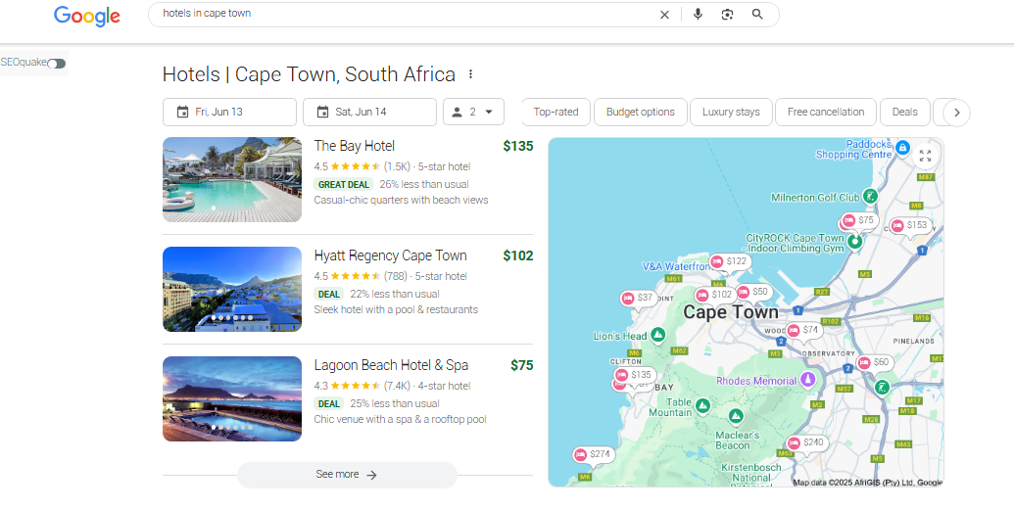Click the magnifying glass search icon
Image resolution: width=1014 pixels, height=510 pixels.
tap(757, 15)
